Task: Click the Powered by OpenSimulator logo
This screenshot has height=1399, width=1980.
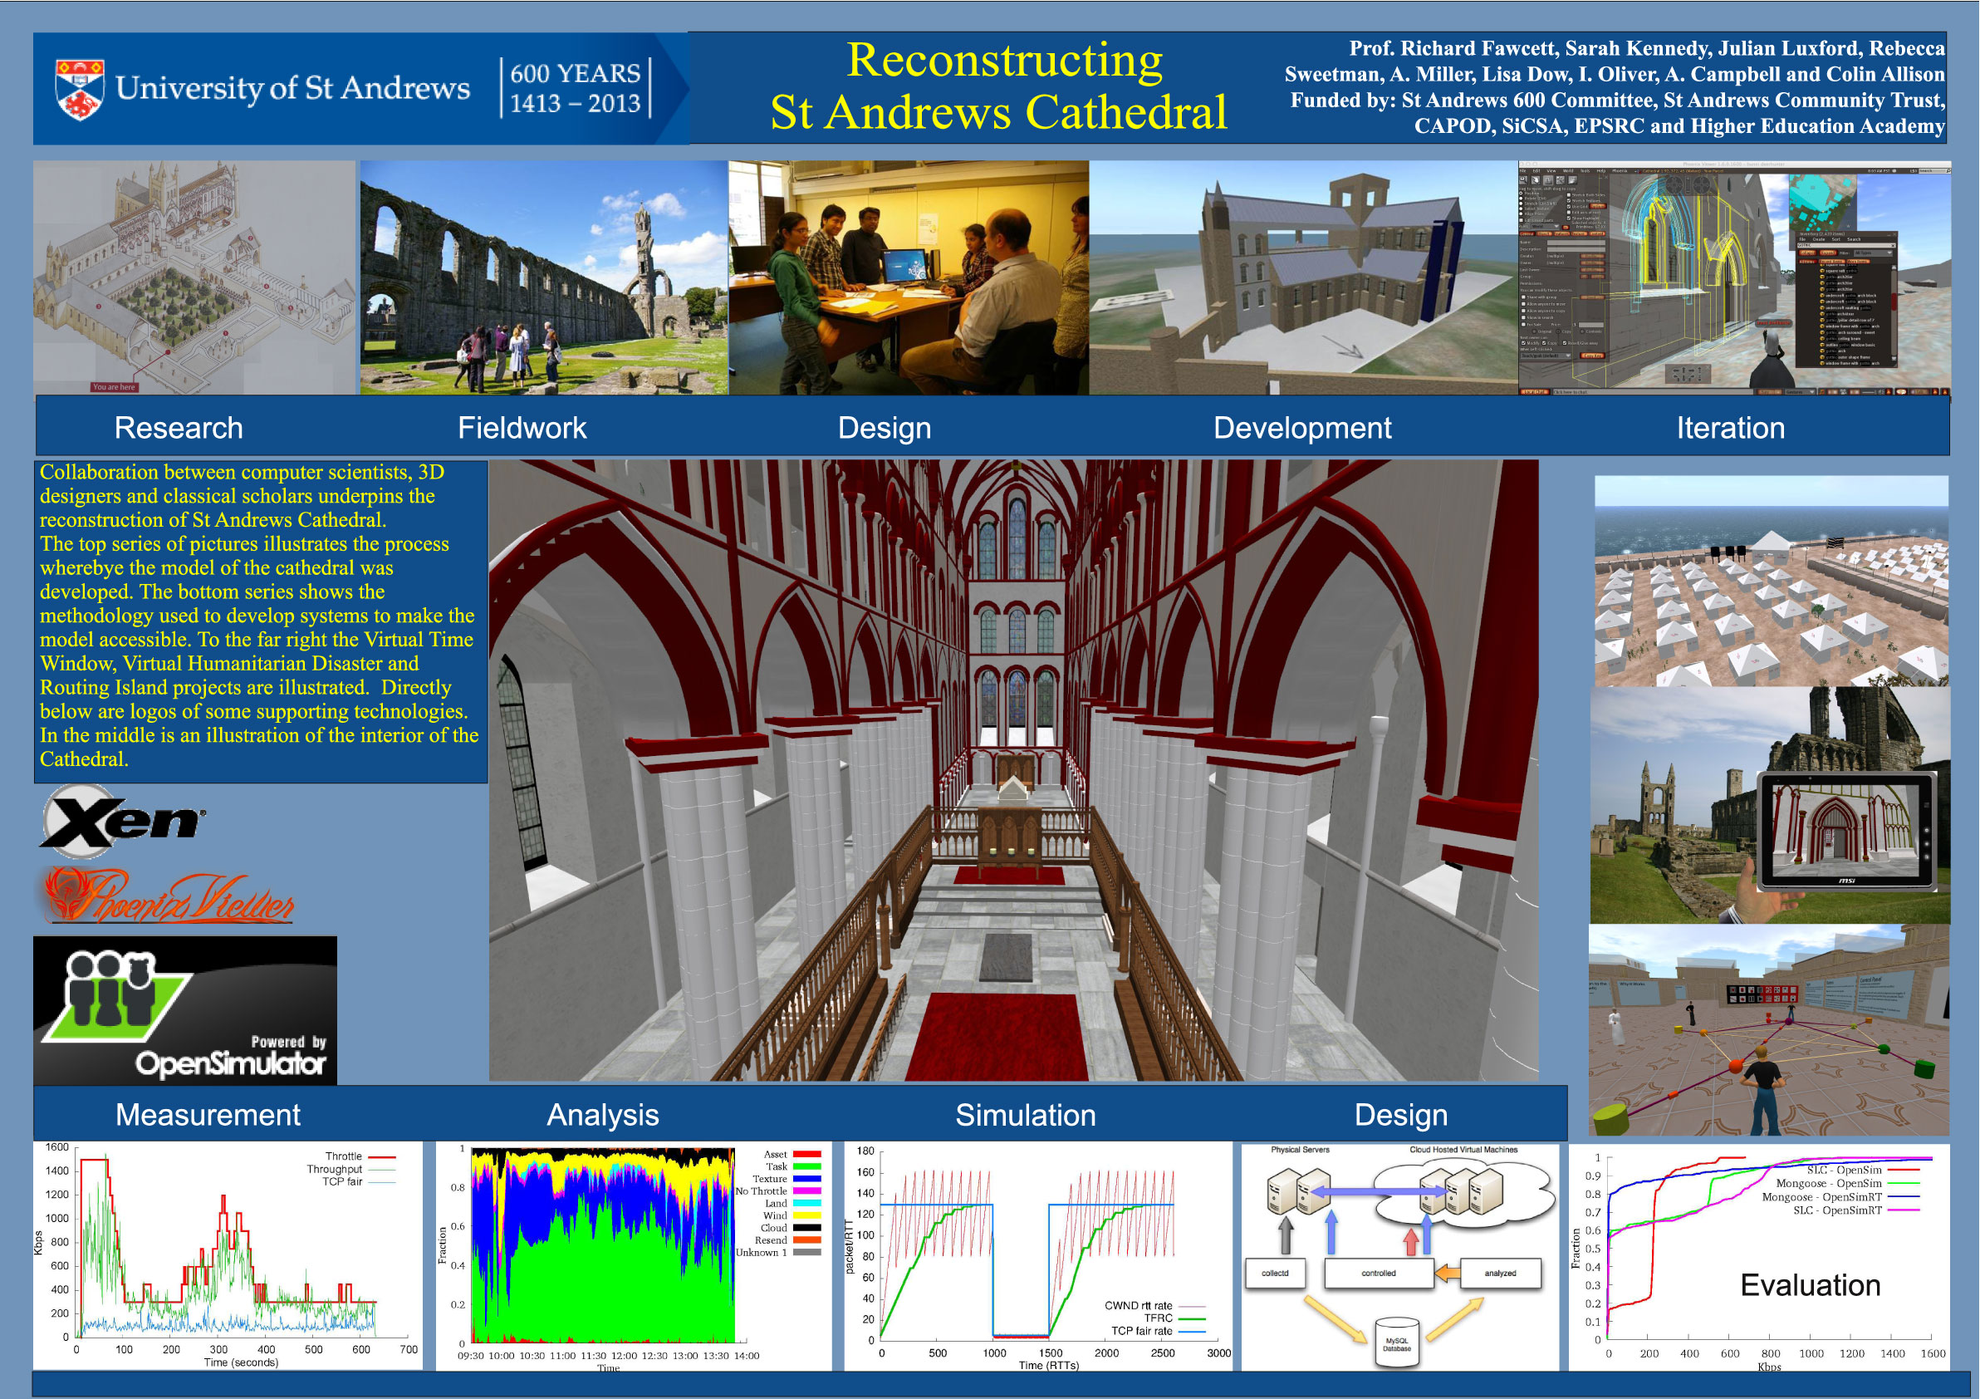Action: point(185,1010)
